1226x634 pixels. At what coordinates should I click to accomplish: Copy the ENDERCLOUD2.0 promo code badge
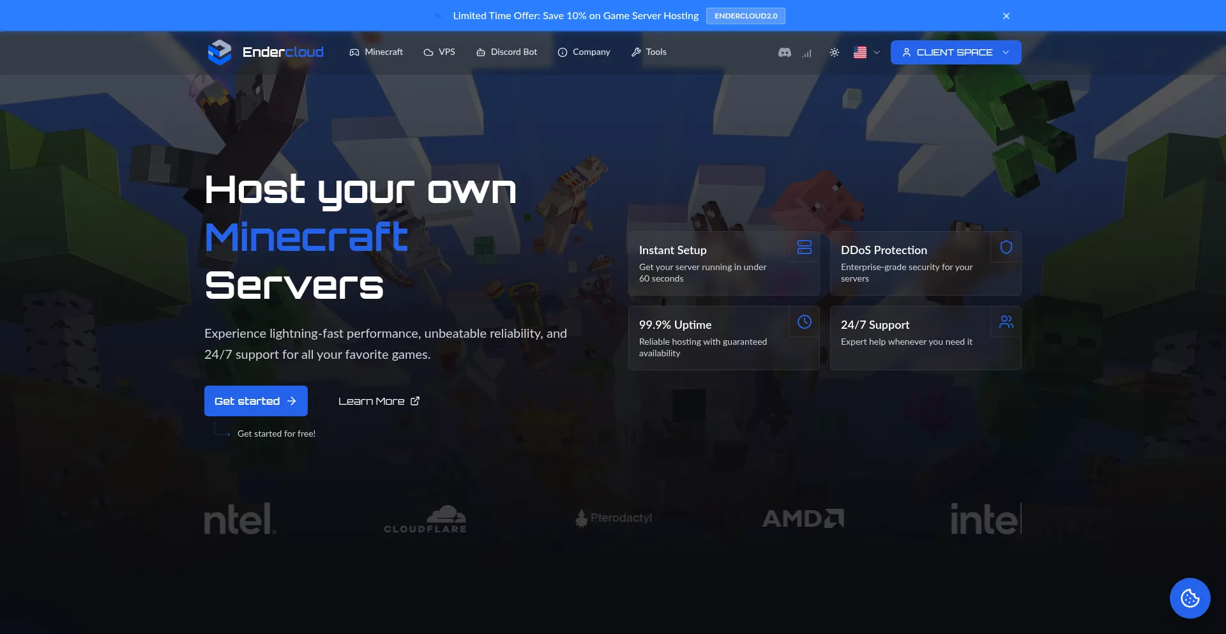point(746,16)
